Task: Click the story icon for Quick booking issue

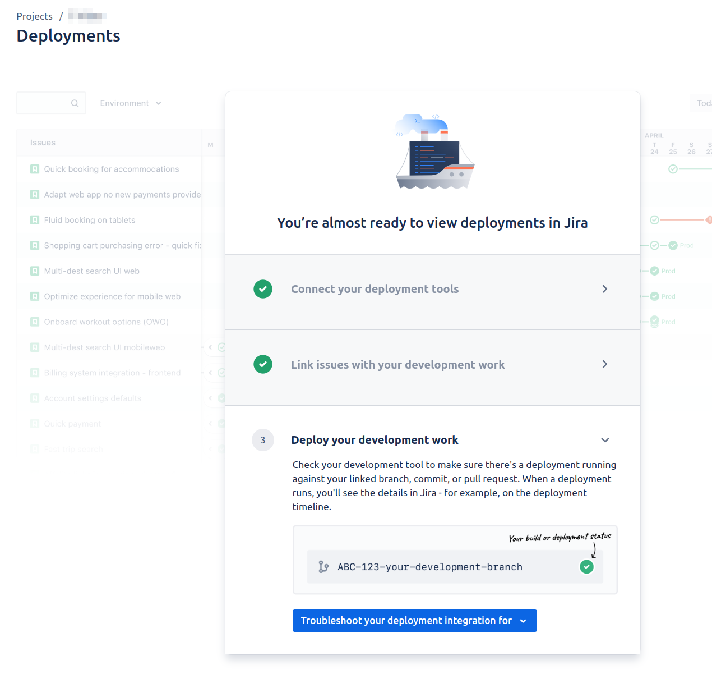Action: pos(35,169)
